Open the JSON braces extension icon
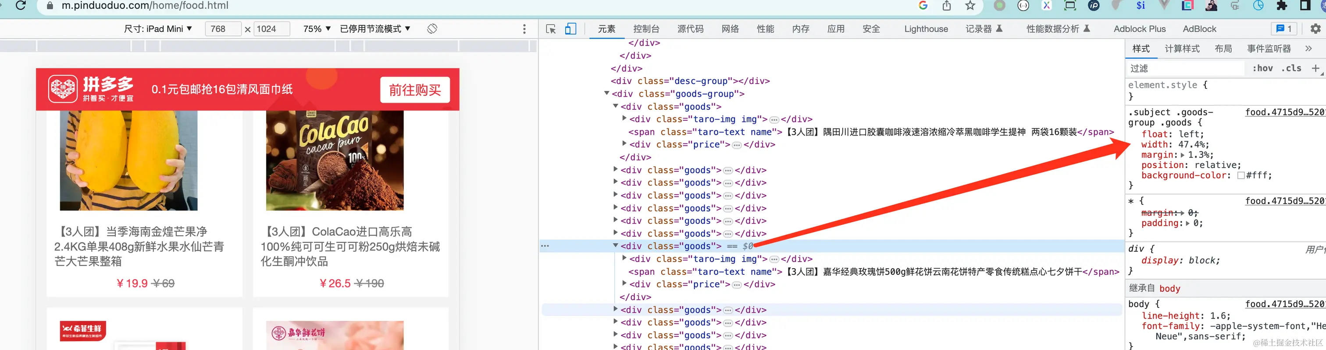The height and width of the screenshot is (350, 1326). pos(1023,6)
